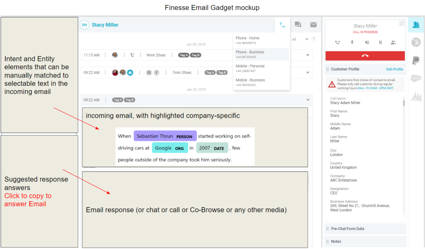Expand the Pre-Chat Form Data section
425x249 pixels.
tap(364, 229)
